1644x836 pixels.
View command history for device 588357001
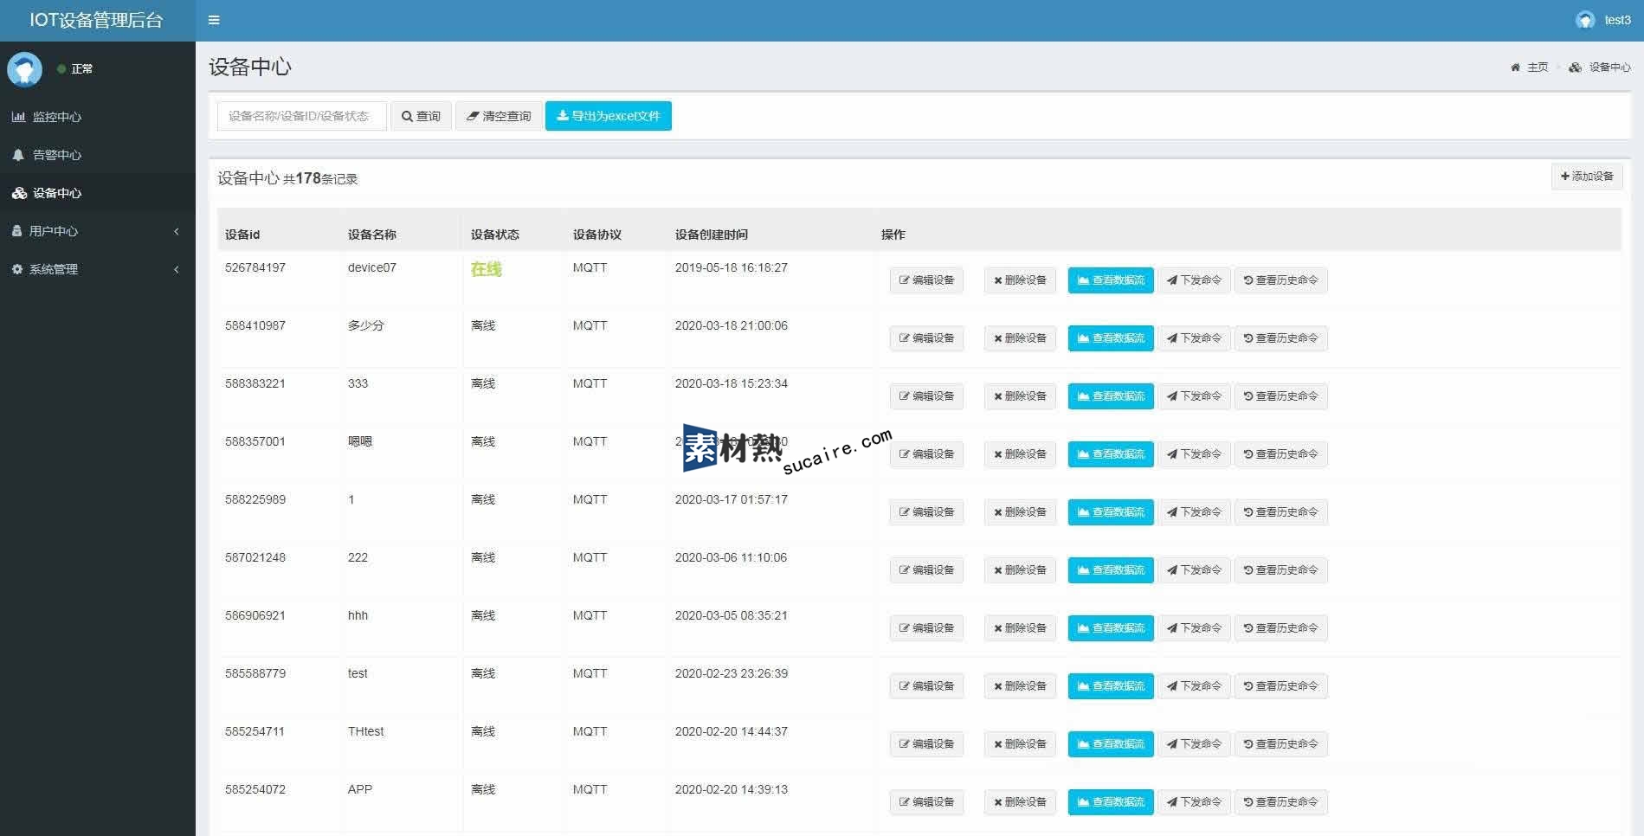[1280, 454]
